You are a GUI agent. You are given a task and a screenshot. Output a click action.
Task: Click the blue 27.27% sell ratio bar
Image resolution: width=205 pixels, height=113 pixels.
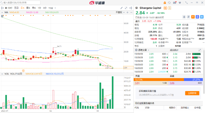[193, 79]
